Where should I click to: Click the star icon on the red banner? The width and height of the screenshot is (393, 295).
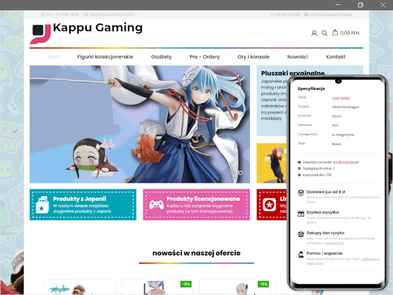tap(269, 205)
